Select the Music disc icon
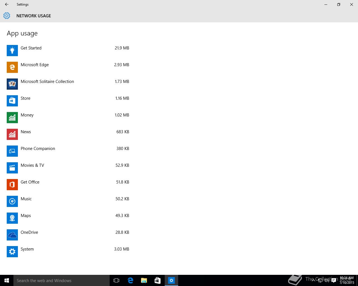Screen dimensions: 358x286 click(12, 201)
